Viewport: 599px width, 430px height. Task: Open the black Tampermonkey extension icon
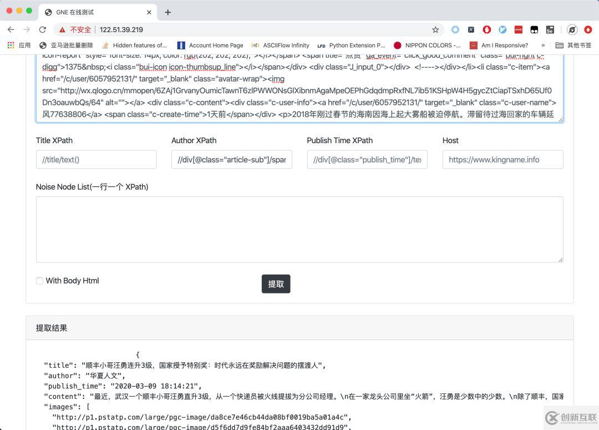534,29
